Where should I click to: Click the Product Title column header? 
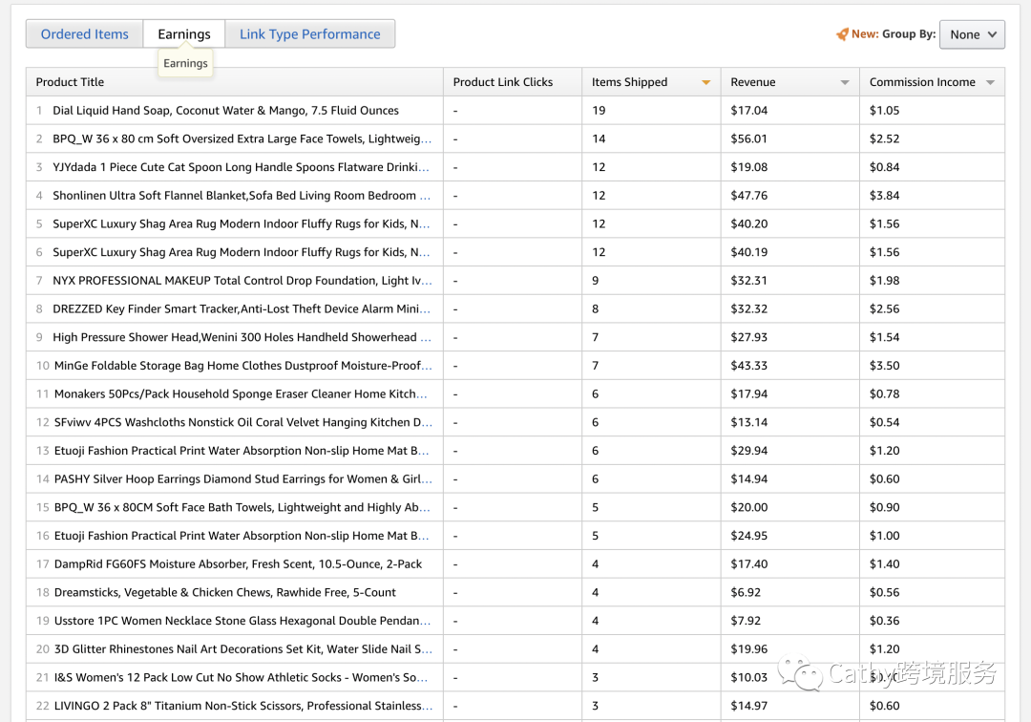[70, 82]
